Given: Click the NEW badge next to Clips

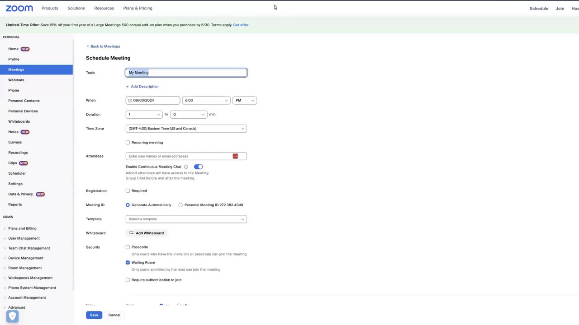Looking at the screenshot, I should click(x=23, y=163).
